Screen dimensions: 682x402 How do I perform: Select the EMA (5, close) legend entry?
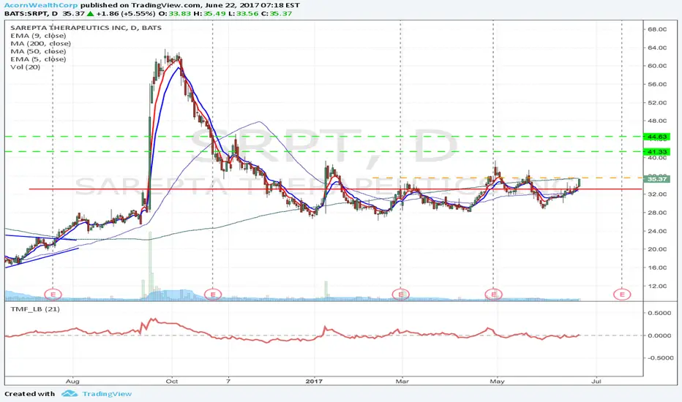(38, 59)
